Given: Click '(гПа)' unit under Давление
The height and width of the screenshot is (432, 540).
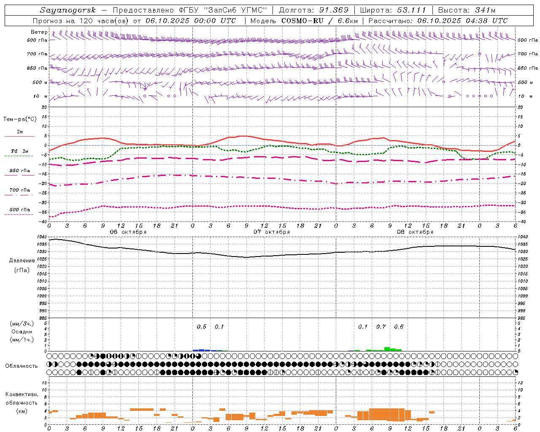Looking at the screenshot, I should click(22, 270).
